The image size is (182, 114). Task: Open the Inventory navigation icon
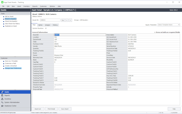[2, 99]
